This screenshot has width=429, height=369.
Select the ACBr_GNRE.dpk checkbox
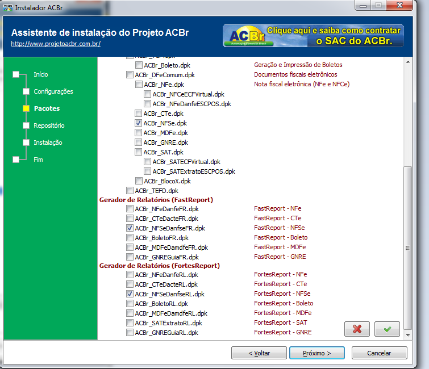coord(138,142)
